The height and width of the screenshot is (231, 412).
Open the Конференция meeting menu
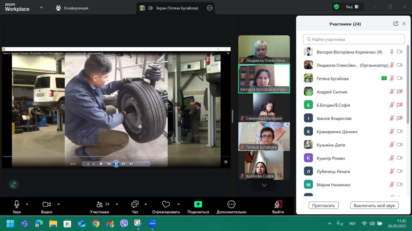pyautogui.click(x=72, y=8)
